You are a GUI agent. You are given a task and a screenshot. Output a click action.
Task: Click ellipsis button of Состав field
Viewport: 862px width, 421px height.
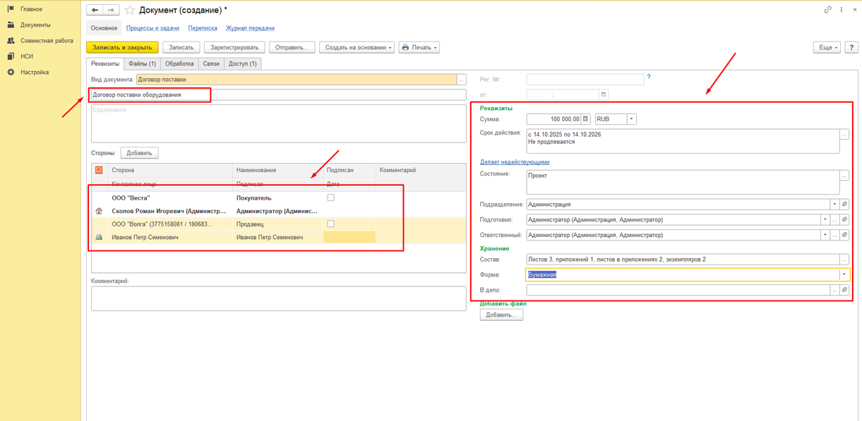[844, 260]
